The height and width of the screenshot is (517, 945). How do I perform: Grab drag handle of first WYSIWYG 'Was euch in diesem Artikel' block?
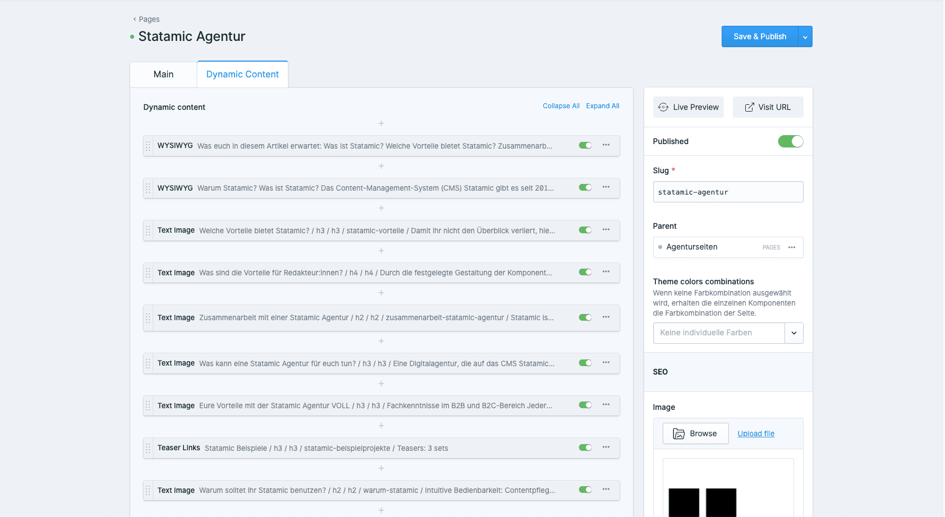click(148, 146)
